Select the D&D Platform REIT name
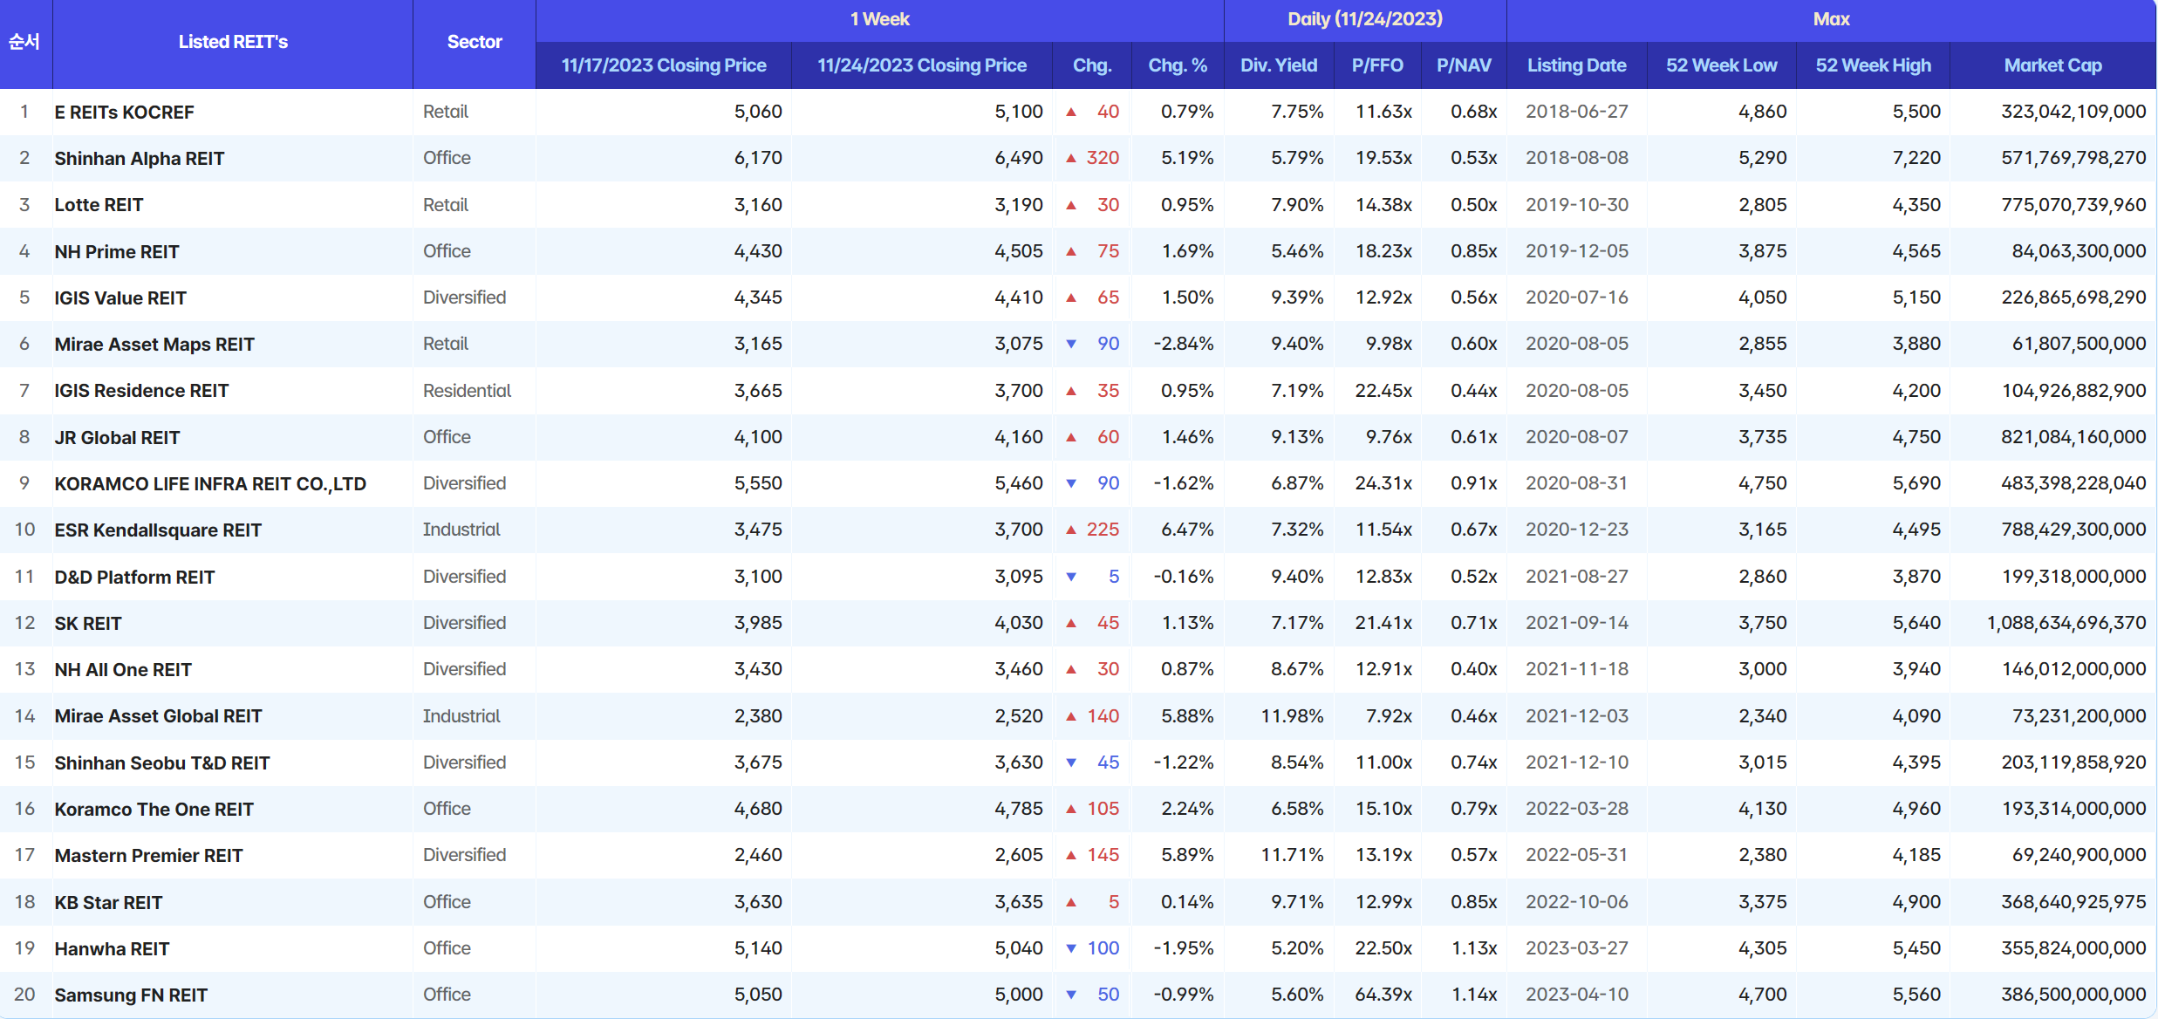The image size is (2158, 1019). (x=134, y=578)
